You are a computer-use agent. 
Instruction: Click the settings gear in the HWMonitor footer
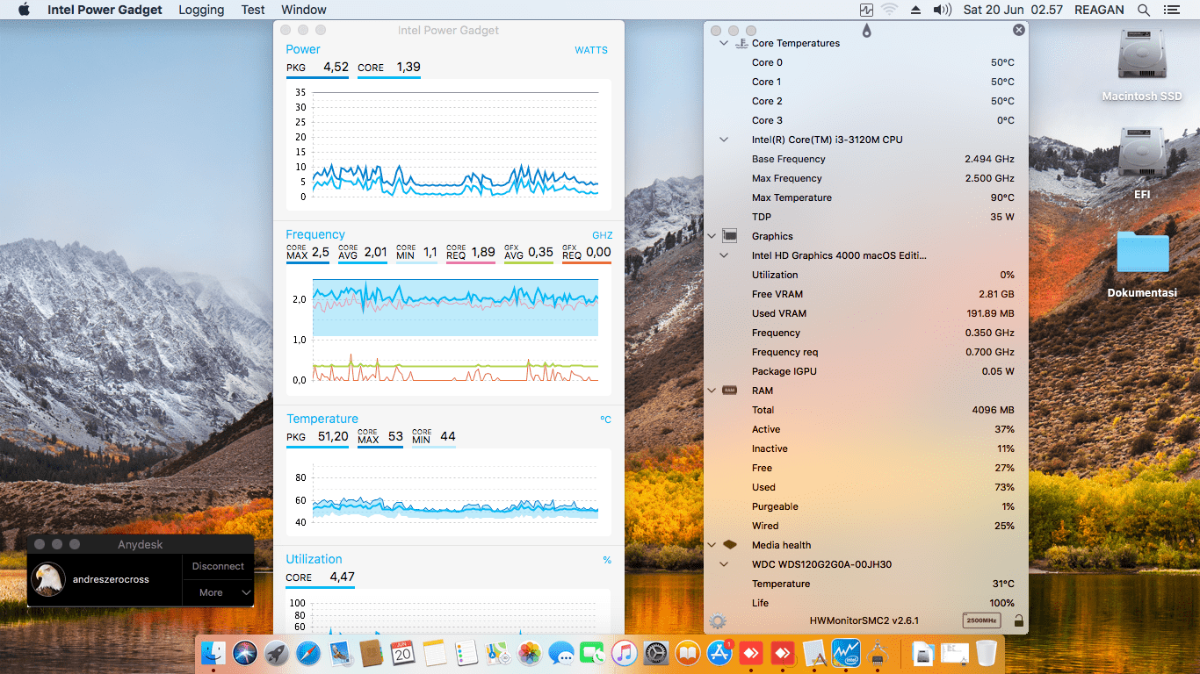(x=719, y=620)
